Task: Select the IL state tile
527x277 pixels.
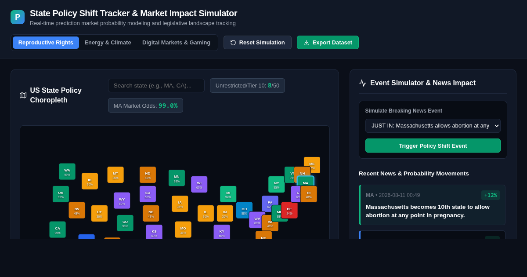Action: tap(206, 213)
